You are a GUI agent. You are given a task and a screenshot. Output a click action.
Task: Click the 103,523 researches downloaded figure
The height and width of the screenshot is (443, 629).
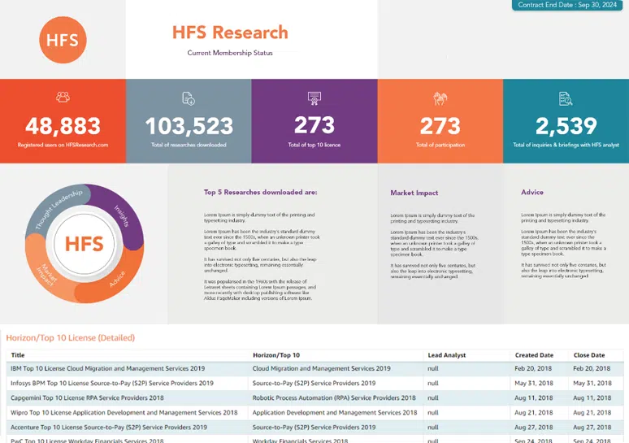point(189,126)
